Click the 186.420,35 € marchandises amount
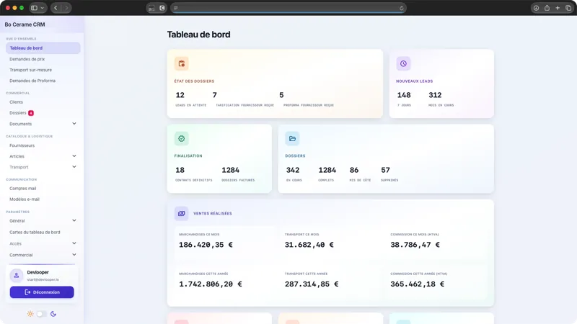The image size is (577, 324). click(206, 245)
